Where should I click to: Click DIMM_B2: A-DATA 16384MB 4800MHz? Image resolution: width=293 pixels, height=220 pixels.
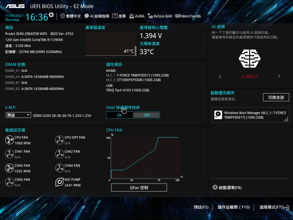pyautogui.click(x=34, y=89)
